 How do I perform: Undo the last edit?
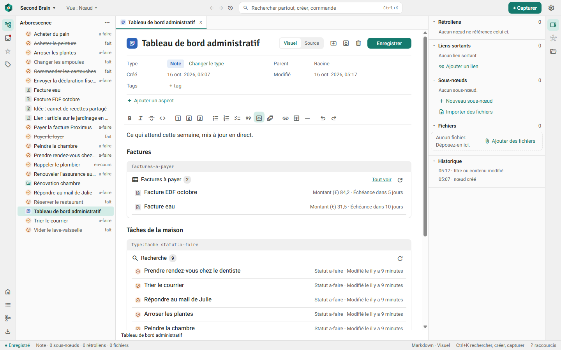(x=323, y=118)
